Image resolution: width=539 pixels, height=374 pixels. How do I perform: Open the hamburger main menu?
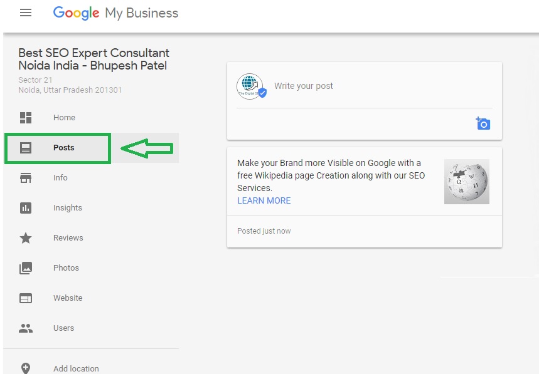click(x=26, y=13)
